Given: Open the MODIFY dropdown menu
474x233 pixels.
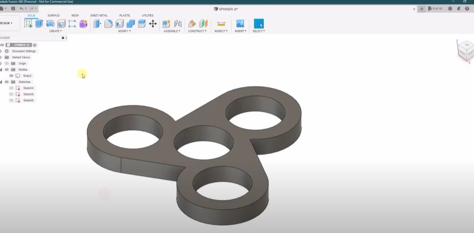Looking at the screenshot, I should (125, 31).
